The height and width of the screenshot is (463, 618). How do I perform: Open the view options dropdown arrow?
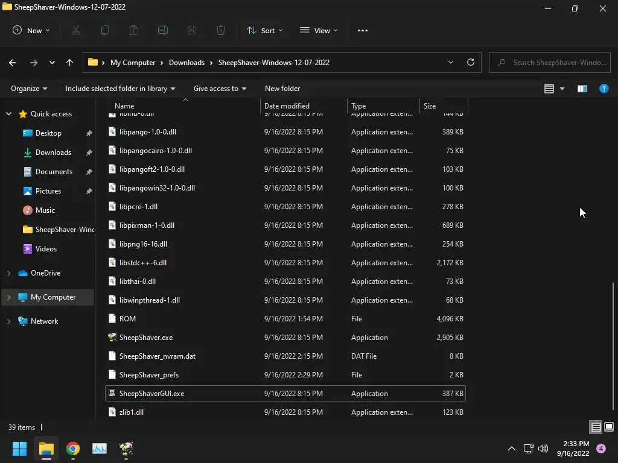click(x=562, y=89)
